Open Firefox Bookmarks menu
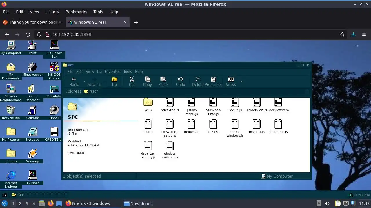The image size is (371, 208). [x=76, y=12]
